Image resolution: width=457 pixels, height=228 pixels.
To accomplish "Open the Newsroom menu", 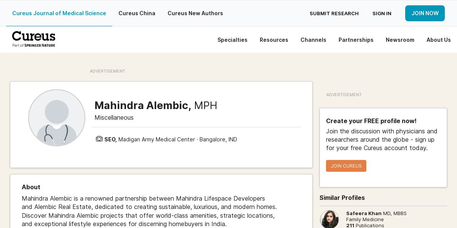I will [400, 40].
